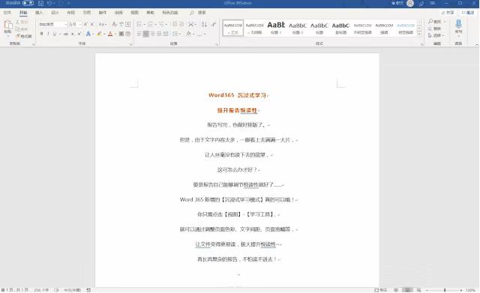Viewport: 480px width, 293px height.
Task: Open multilevel list dropdown
Action: coord(167,24)
